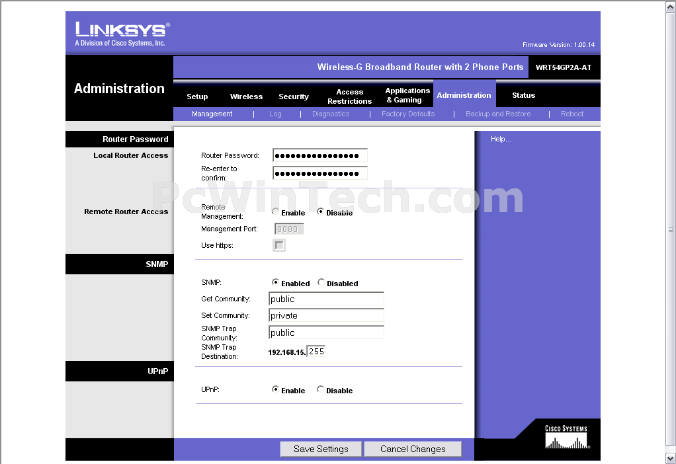
Task: Click the 192.168.15. address prefix
Action: [x=286, y=352]
